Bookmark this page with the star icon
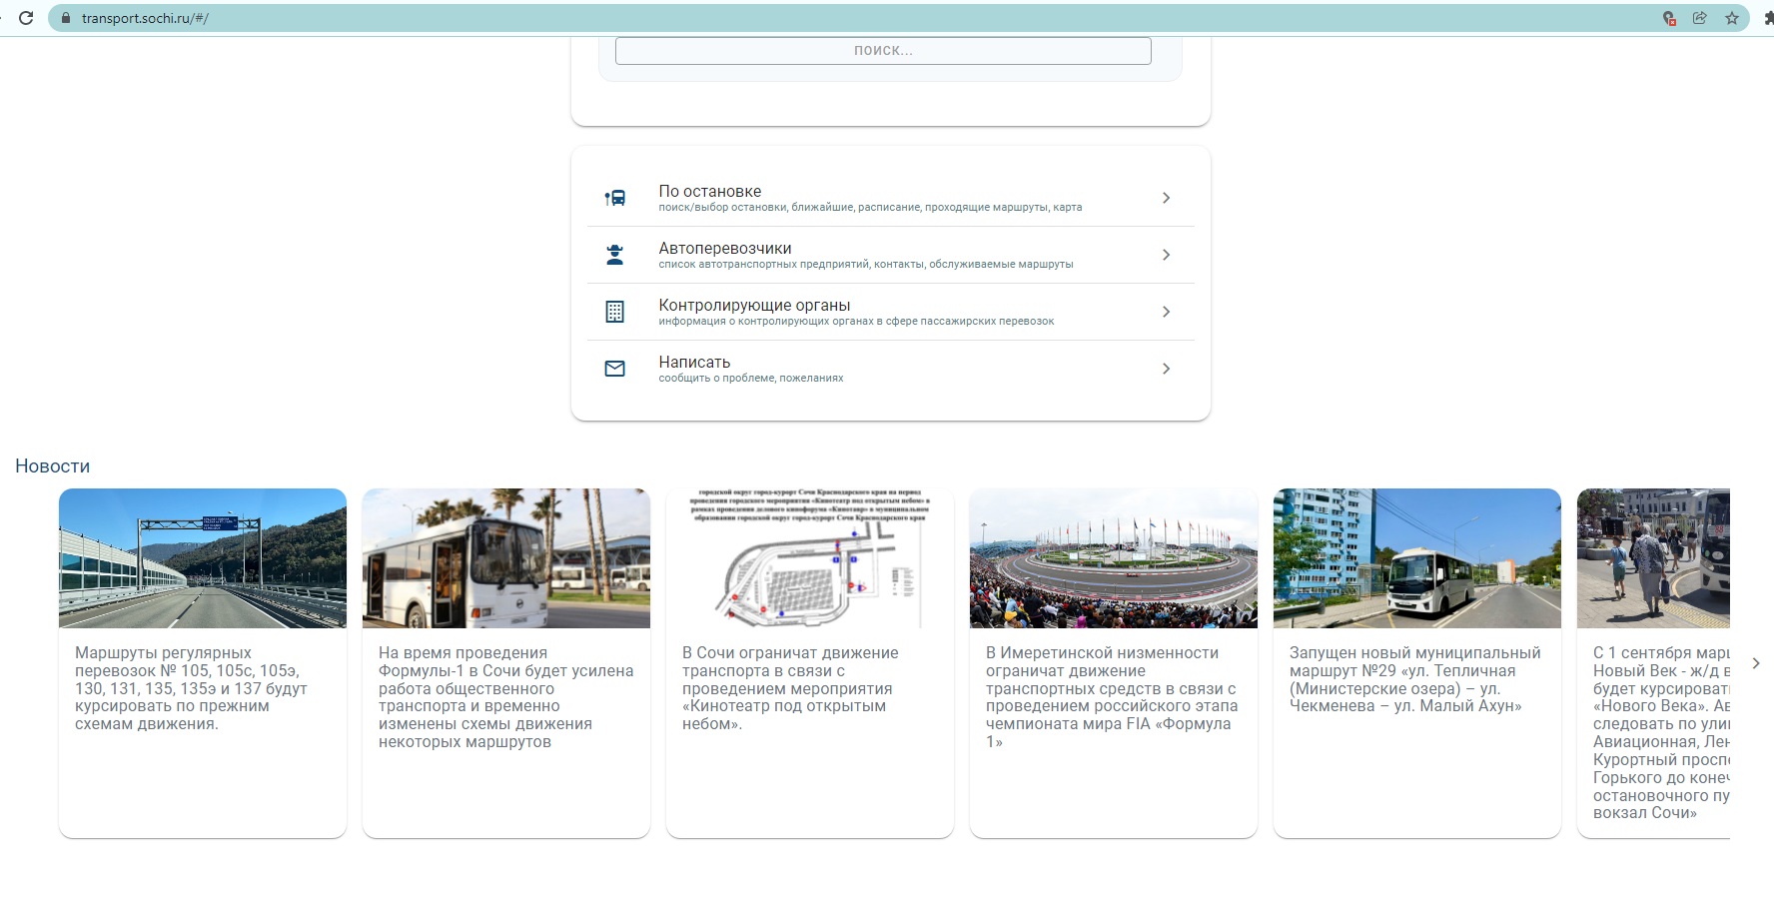This screenshot has width=1774, height=917. click(x=1732, y=18)
